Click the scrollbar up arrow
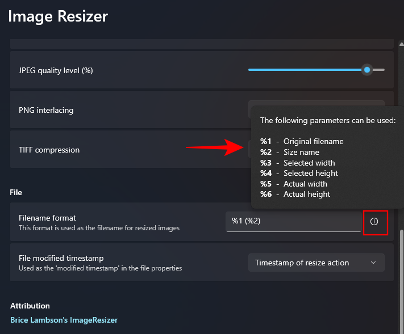 401,44
